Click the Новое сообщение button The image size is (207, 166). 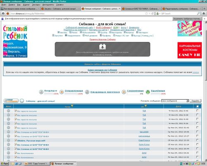pyautogui.click(x=11, y=101)
